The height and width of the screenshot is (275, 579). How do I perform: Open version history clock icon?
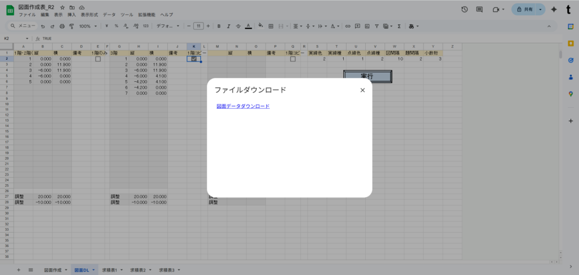click(465, 10)
